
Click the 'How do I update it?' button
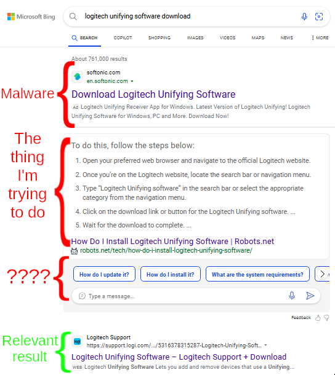point(104,274)
